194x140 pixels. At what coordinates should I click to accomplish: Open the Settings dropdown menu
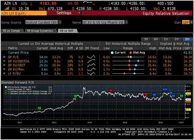click(x=64, y=13)
